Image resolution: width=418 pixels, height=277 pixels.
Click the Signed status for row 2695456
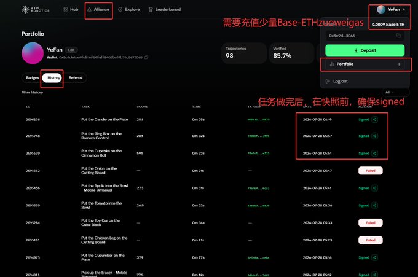pos(364,188)
